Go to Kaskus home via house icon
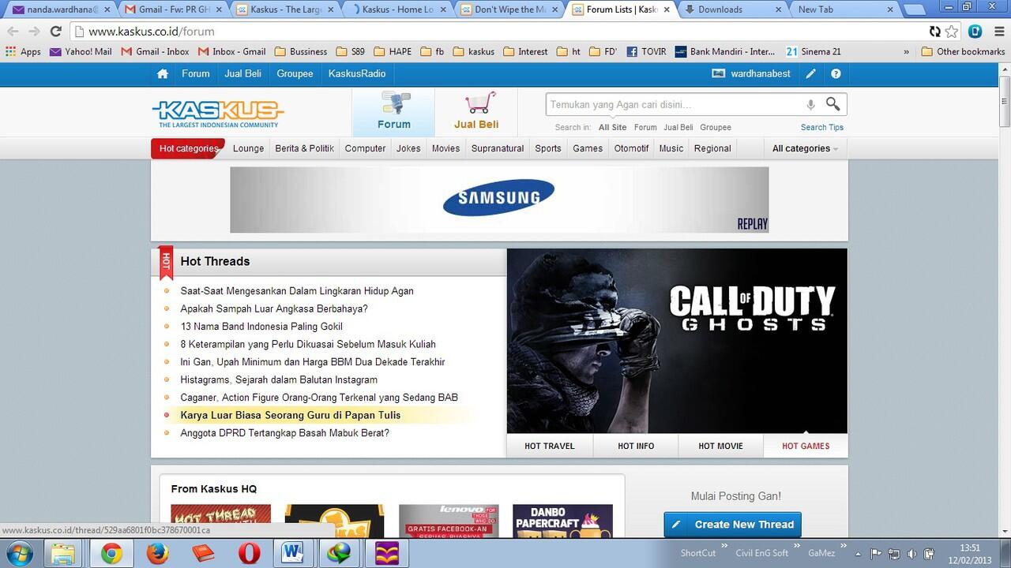This screenshot has width=1011, height=568. coord(163,73)
